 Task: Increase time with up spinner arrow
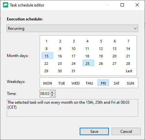pyautogui.click(x=52, y=92)
